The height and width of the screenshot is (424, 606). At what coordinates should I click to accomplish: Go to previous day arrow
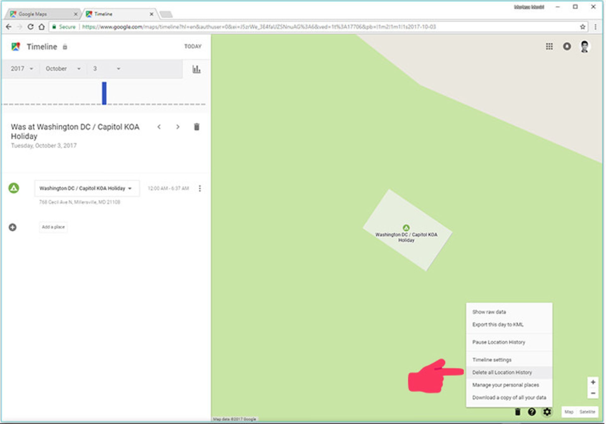[159, 127]
